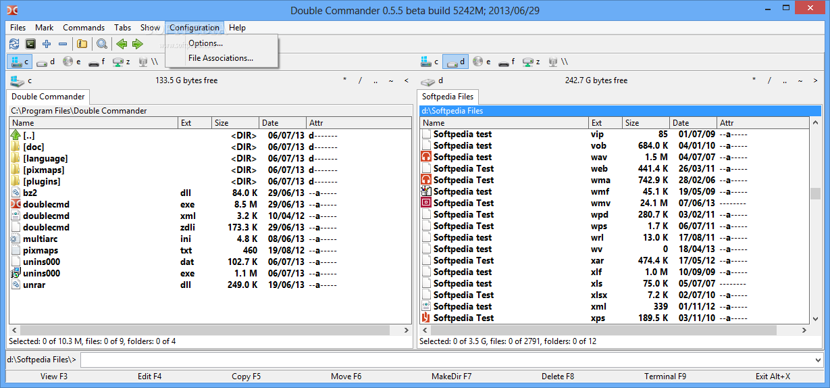
Task: Select drive c in right panel drive bar
Action: (x=430, y=62)
